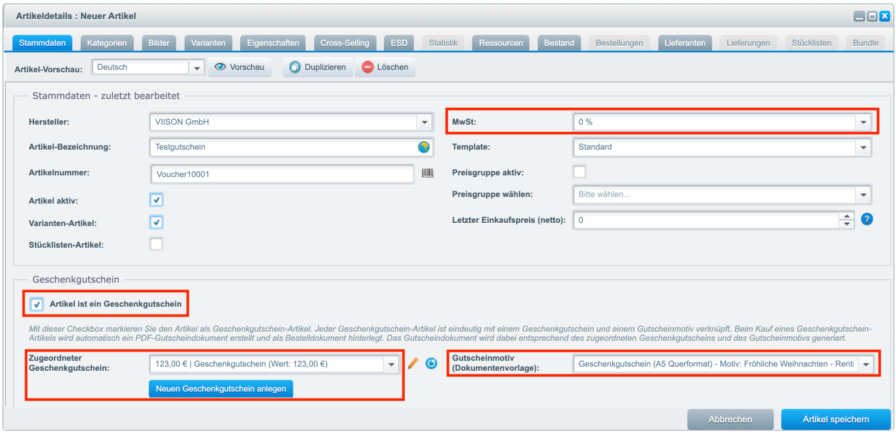
Task: Click Neuen Geschenkgutschein anlegen button
Action: (x=221, y=389)
